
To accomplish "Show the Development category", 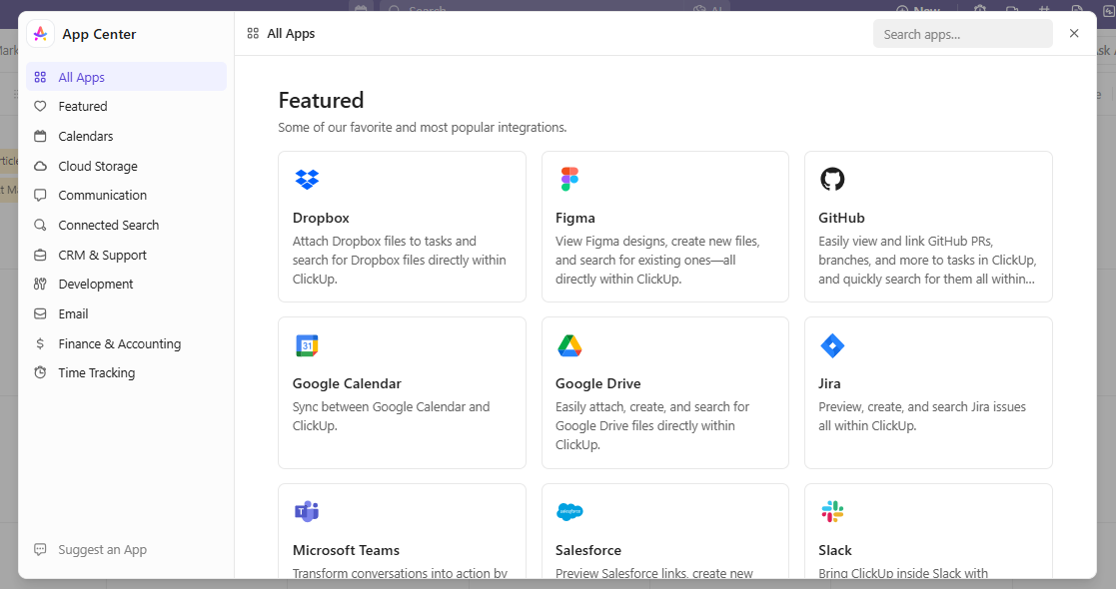I will pyautogui.click(x=126, y=284).
